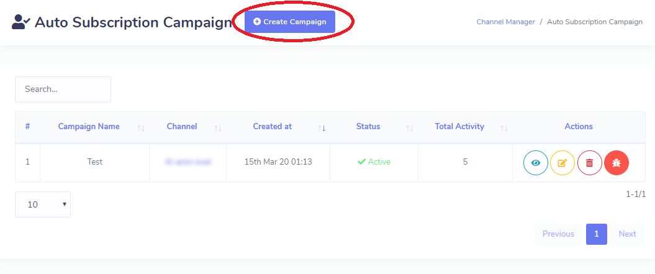Click the Next pagination button

point(627,234)
